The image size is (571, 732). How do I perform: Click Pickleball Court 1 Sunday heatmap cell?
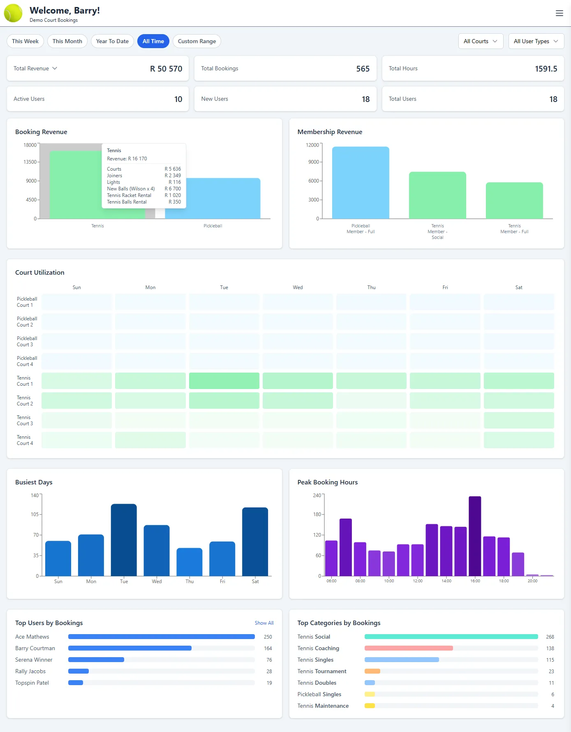pyautogui.click(x=76, y=302)
